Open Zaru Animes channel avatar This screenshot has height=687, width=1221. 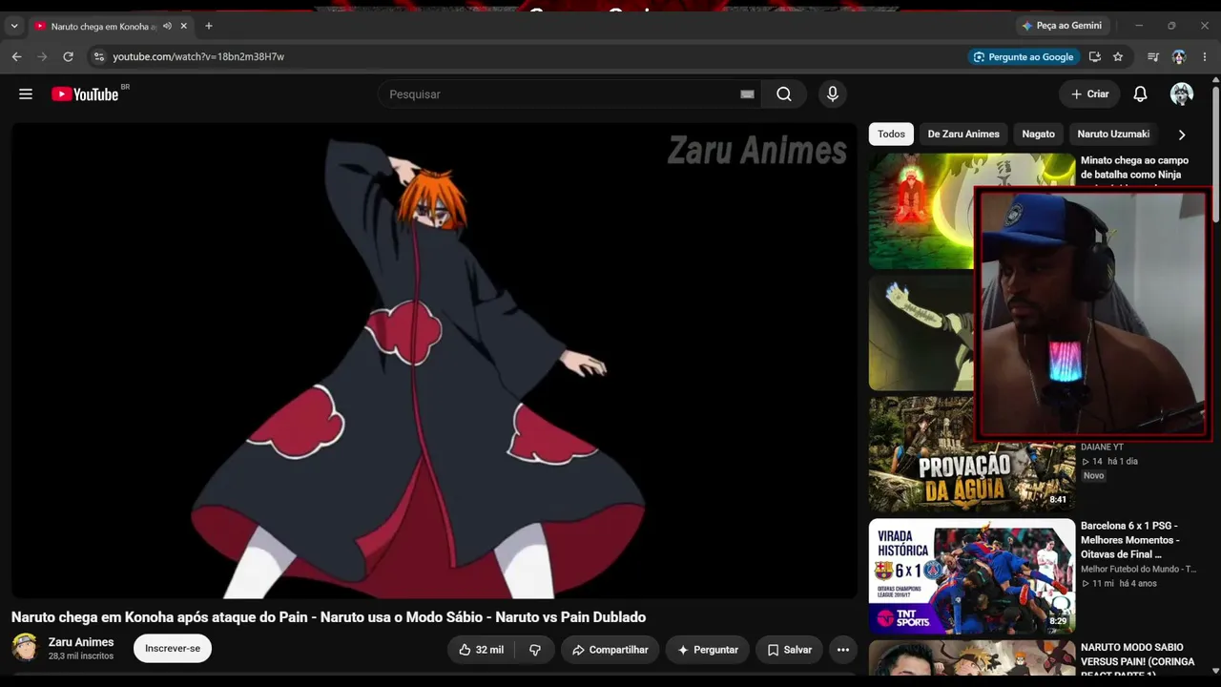click(x=25, y=647)
